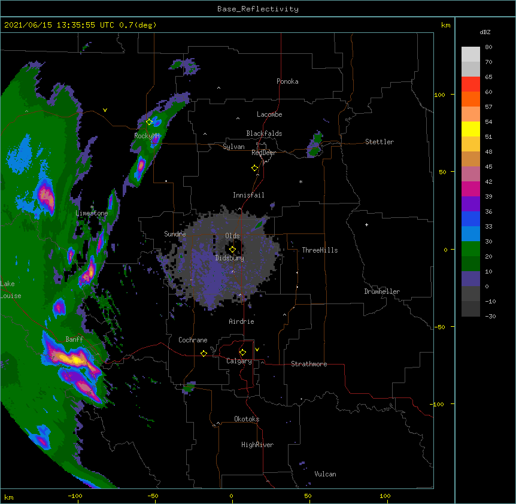Click the RedDeer city label
The image size is (516, 504).
point(263,153)
